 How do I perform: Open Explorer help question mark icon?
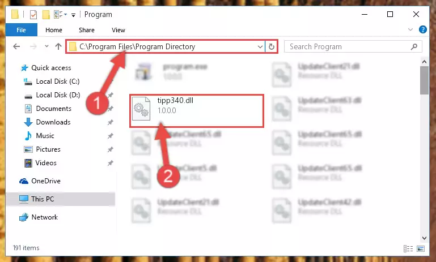point(422,29)
